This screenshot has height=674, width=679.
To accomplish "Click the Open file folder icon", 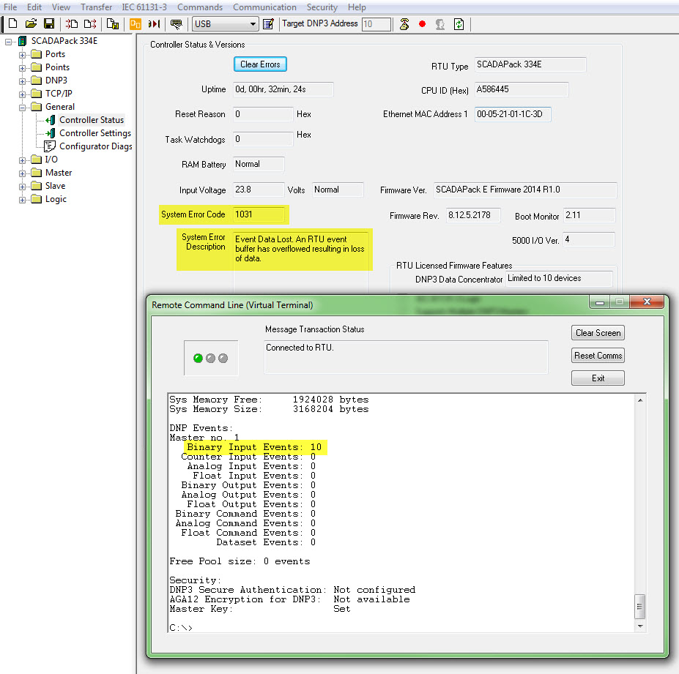I will click(31, 24).
